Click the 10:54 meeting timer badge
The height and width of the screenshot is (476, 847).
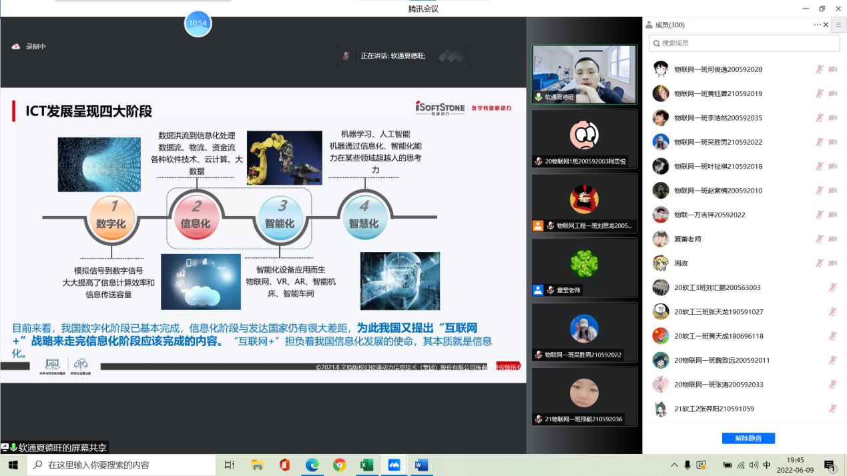pyautogui.click(x=198, y=23)
